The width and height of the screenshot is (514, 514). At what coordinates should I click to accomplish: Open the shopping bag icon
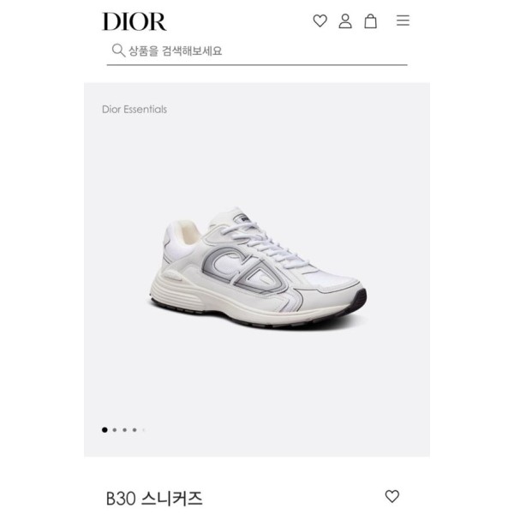click(371, 21)
